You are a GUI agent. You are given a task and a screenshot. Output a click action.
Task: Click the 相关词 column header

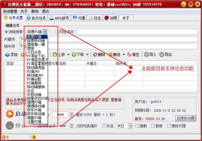click(129, 63)
